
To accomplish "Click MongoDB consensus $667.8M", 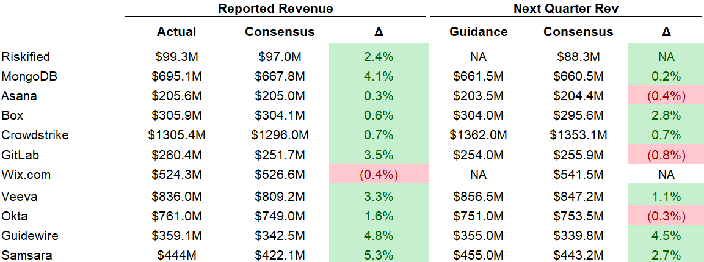I will (x=280, y=76).
